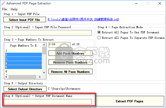Select page number 5 in the list
This screenshot has height=108, width=166.
[23, 67]
